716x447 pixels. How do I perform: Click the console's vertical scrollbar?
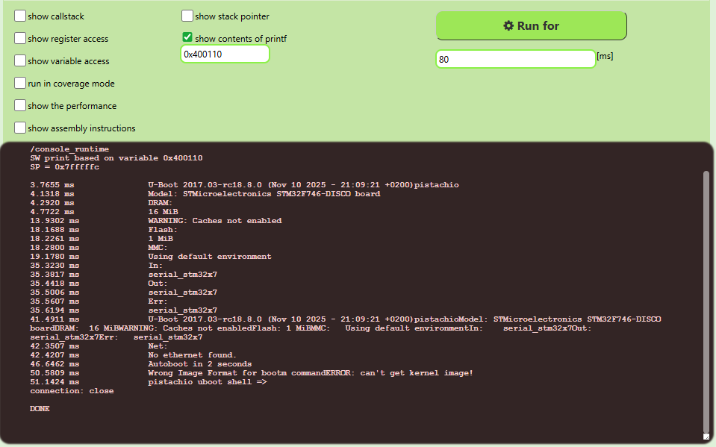pyautogui.click(x=706, y=298)
